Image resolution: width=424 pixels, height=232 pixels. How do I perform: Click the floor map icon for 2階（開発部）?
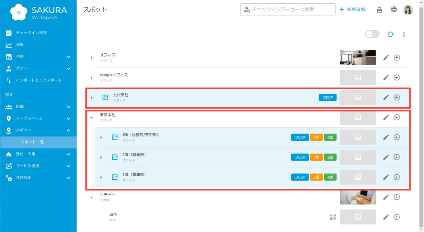point(115,157)
